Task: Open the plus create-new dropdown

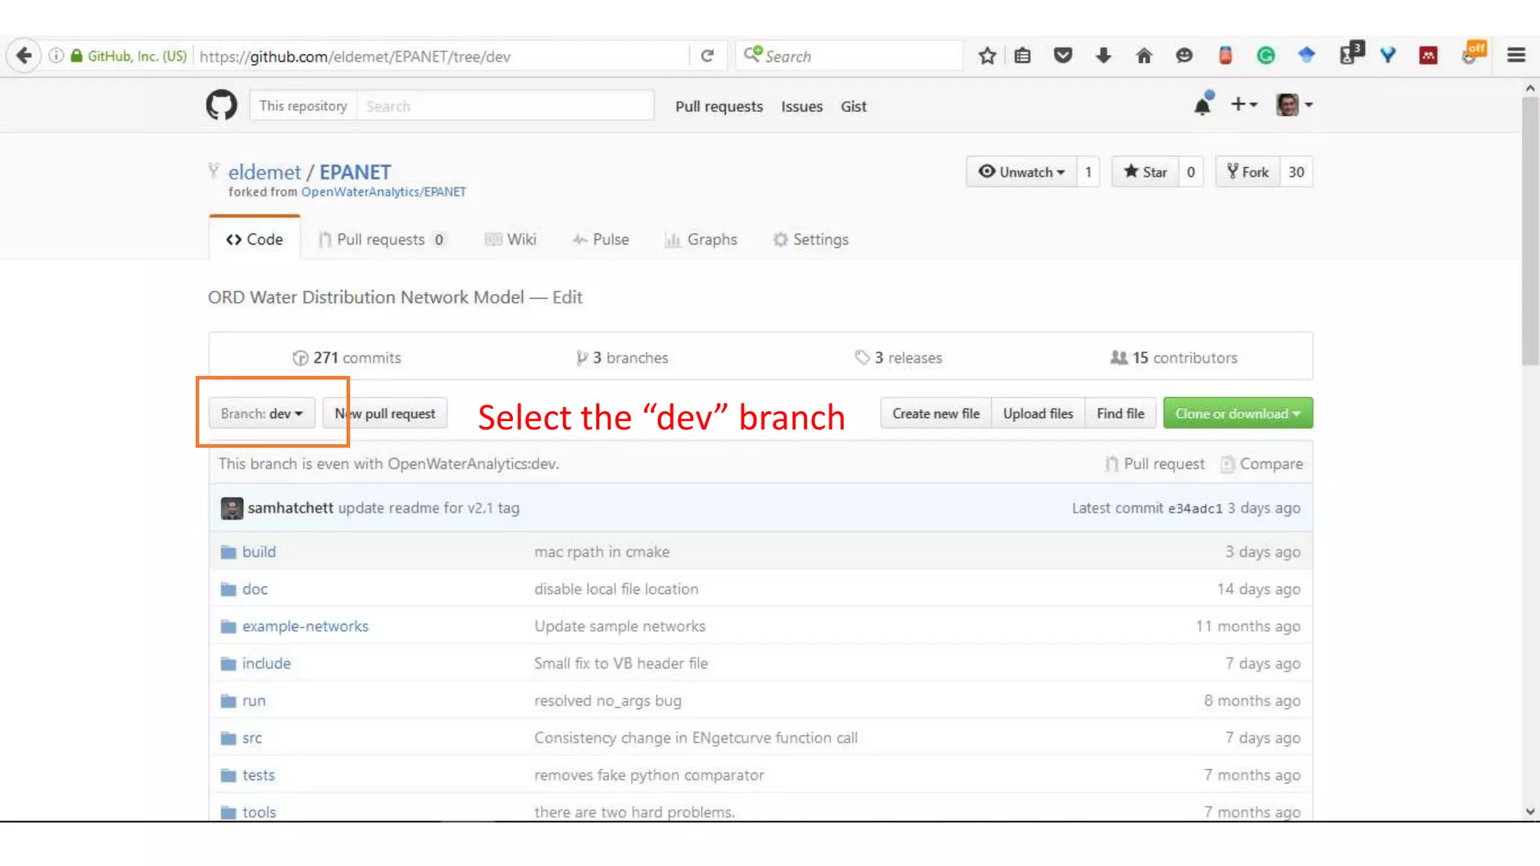Action: point(1244,104)
